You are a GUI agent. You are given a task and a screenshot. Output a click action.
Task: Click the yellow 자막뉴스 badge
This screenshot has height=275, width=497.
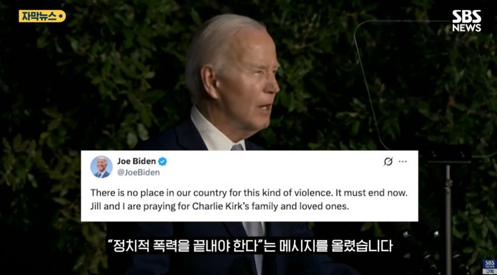point(42,16)
